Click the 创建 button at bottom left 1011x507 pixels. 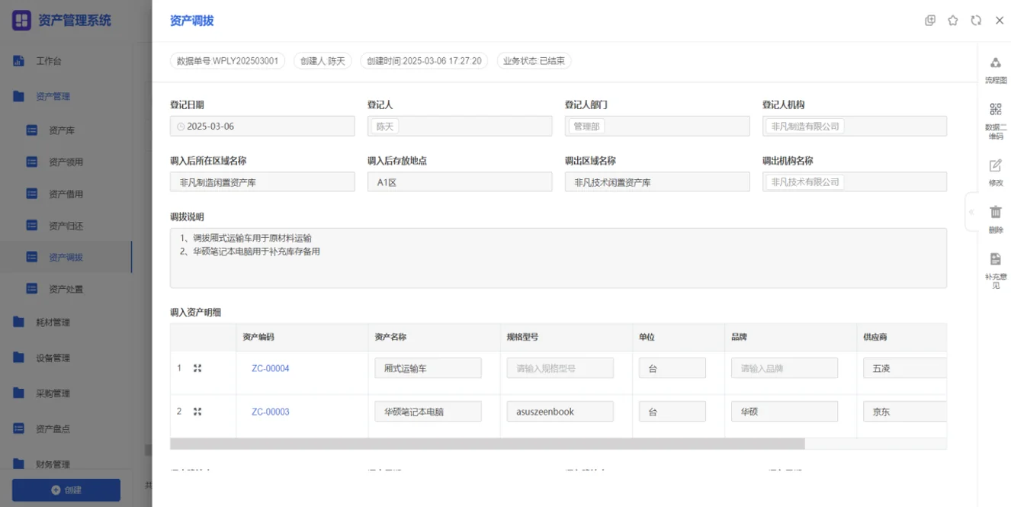[x=66, y=490]
